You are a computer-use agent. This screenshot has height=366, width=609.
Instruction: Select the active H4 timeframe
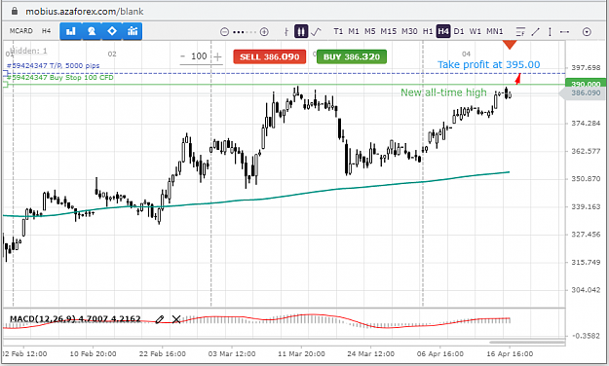pos(443,31)
